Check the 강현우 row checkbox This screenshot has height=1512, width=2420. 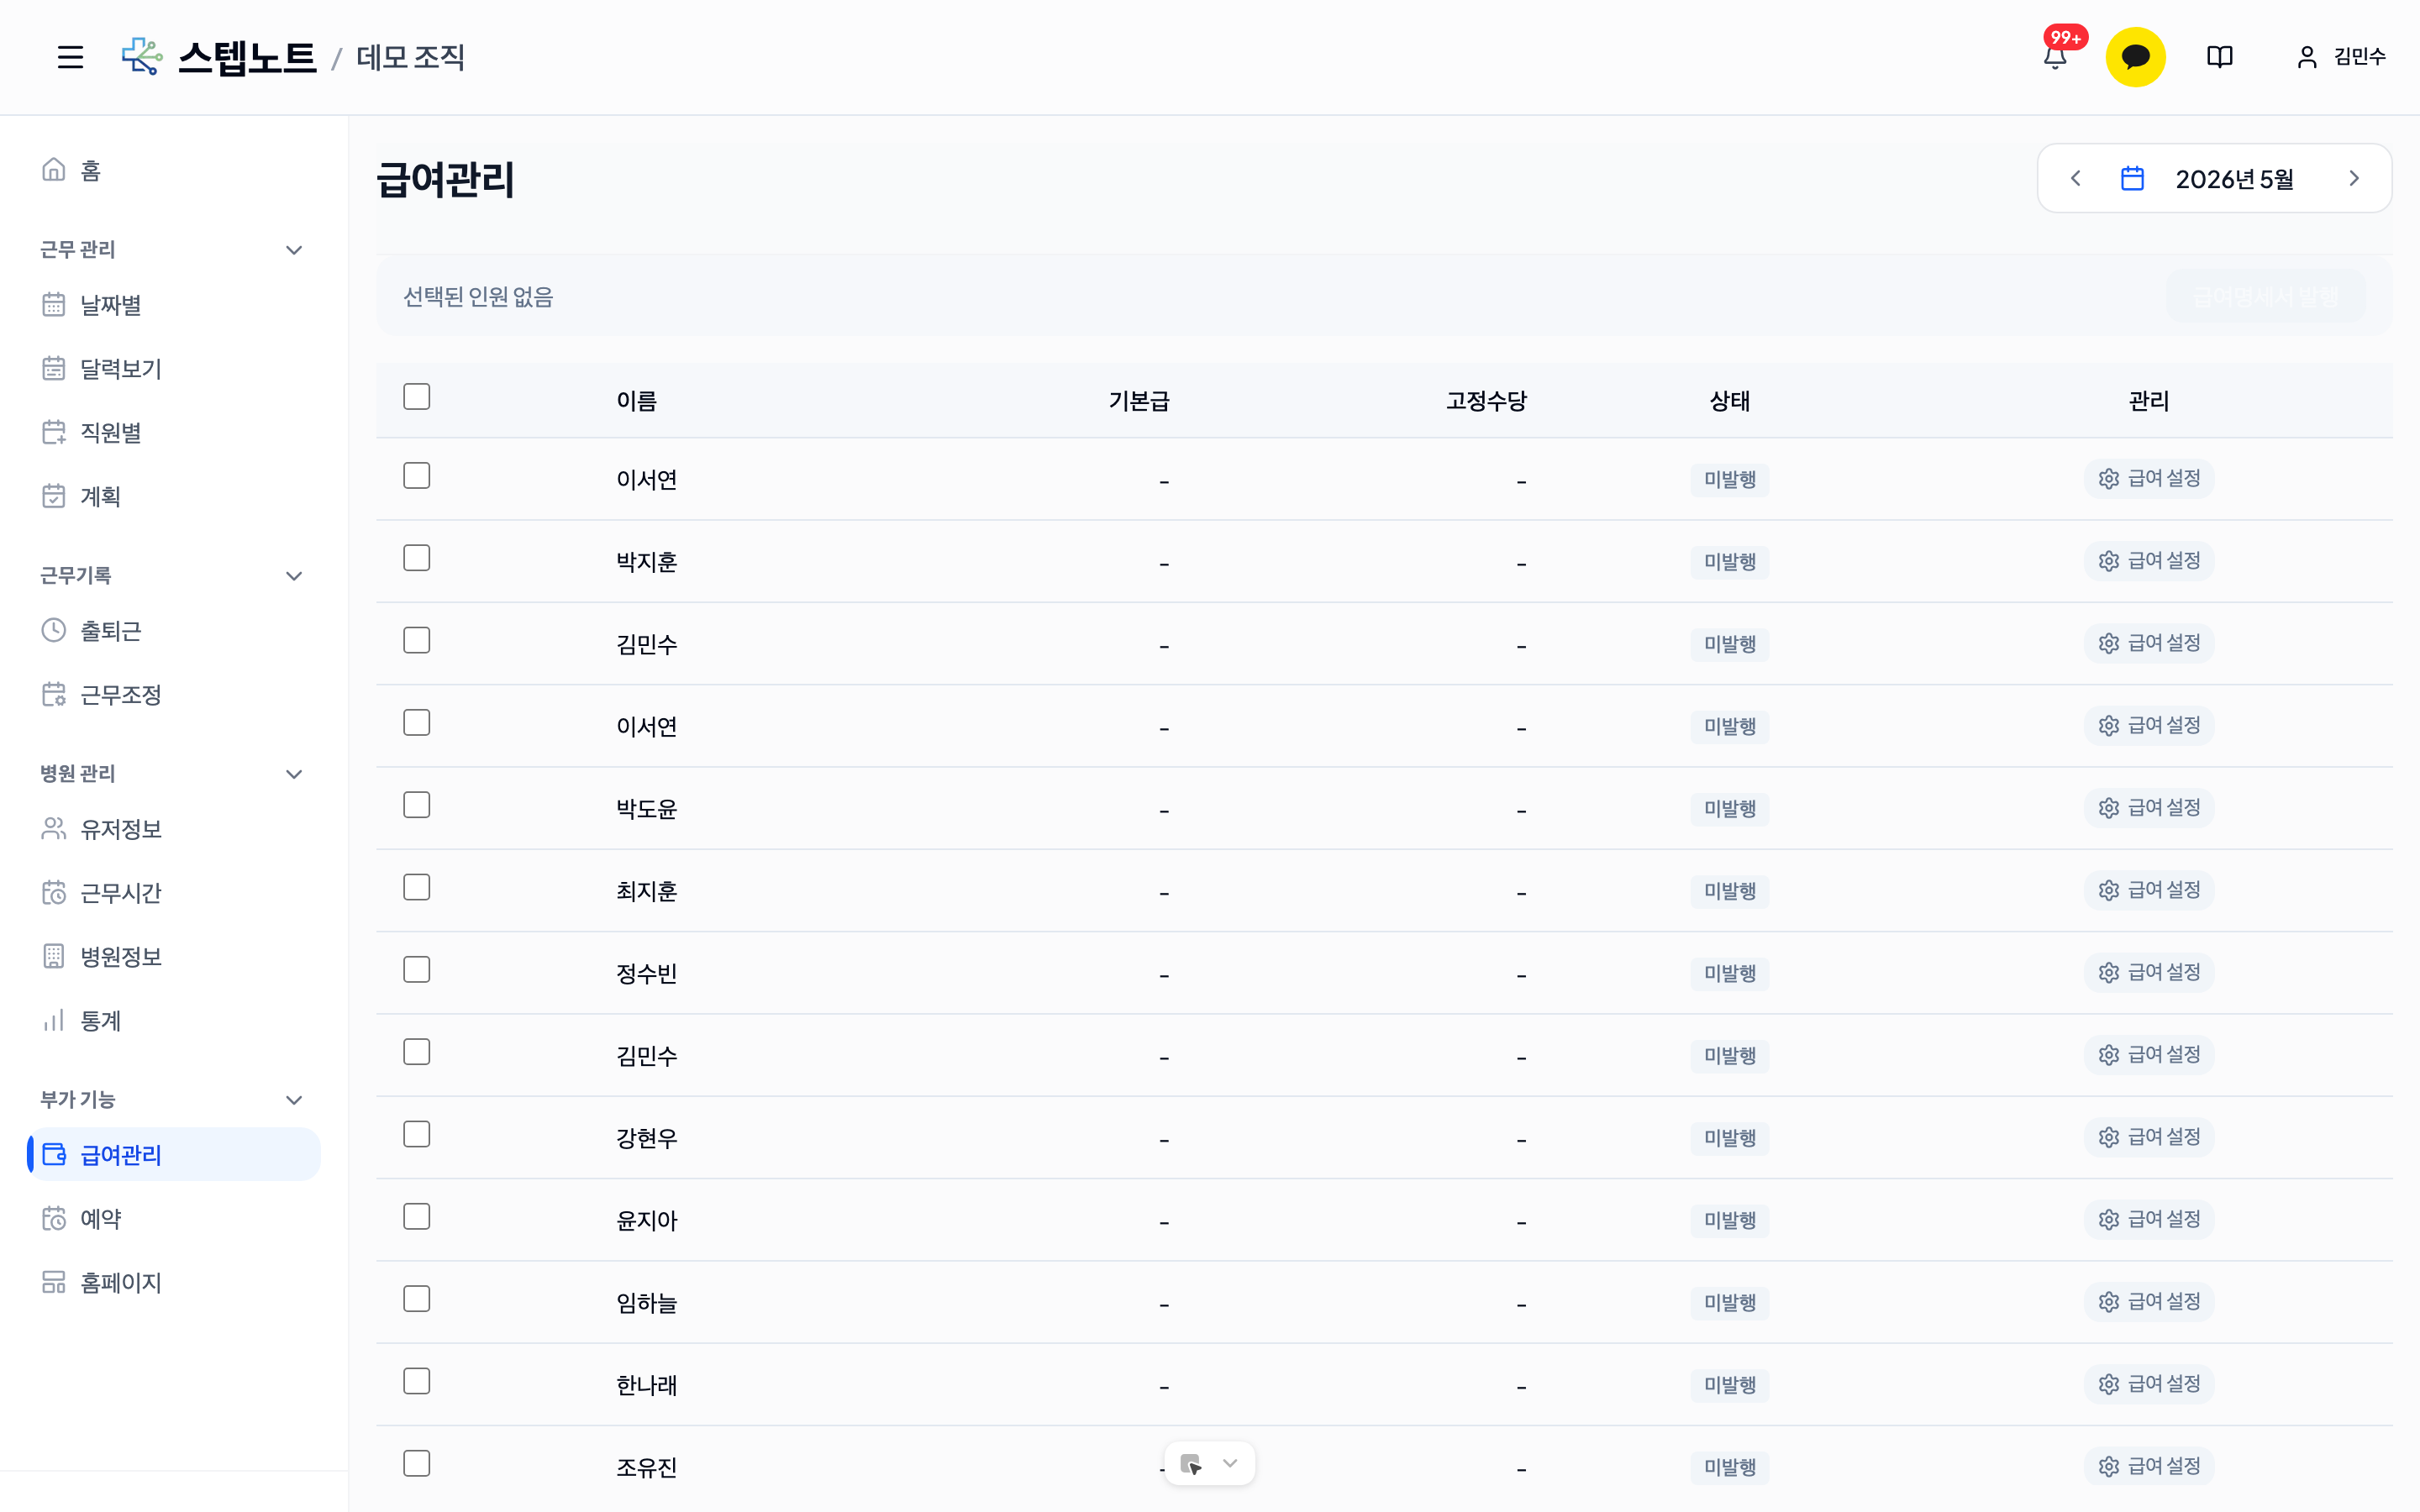coord(417,1134)
